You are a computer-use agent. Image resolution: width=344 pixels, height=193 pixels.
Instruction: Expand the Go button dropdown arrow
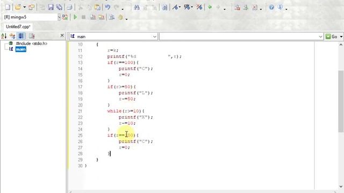click(341, 37)
